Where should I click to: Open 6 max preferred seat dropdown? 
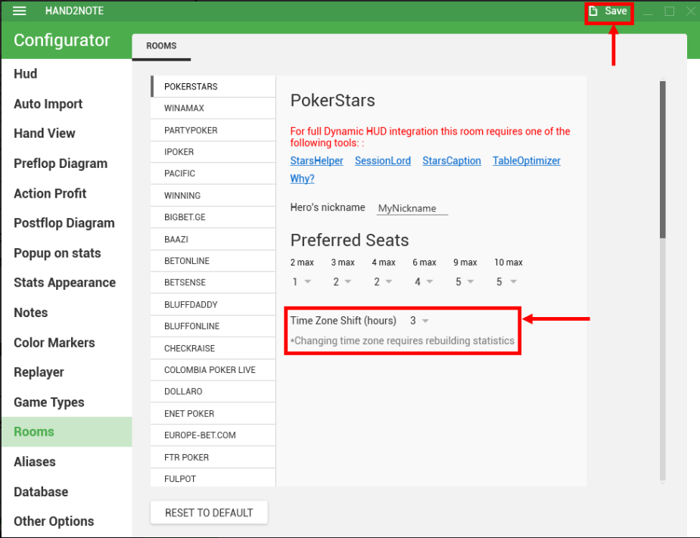(x=424, y=281)
